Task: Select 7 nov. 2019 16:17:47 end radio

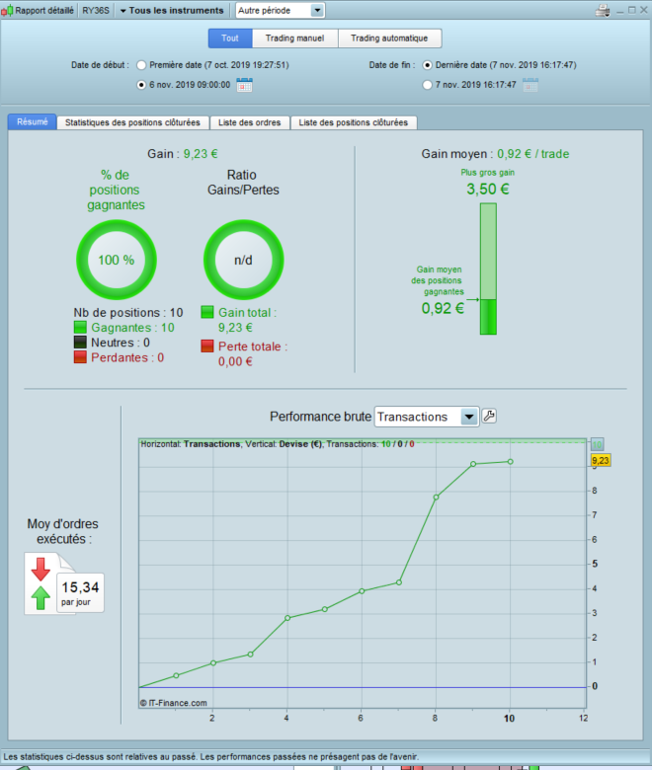Action: click(428, 85)
